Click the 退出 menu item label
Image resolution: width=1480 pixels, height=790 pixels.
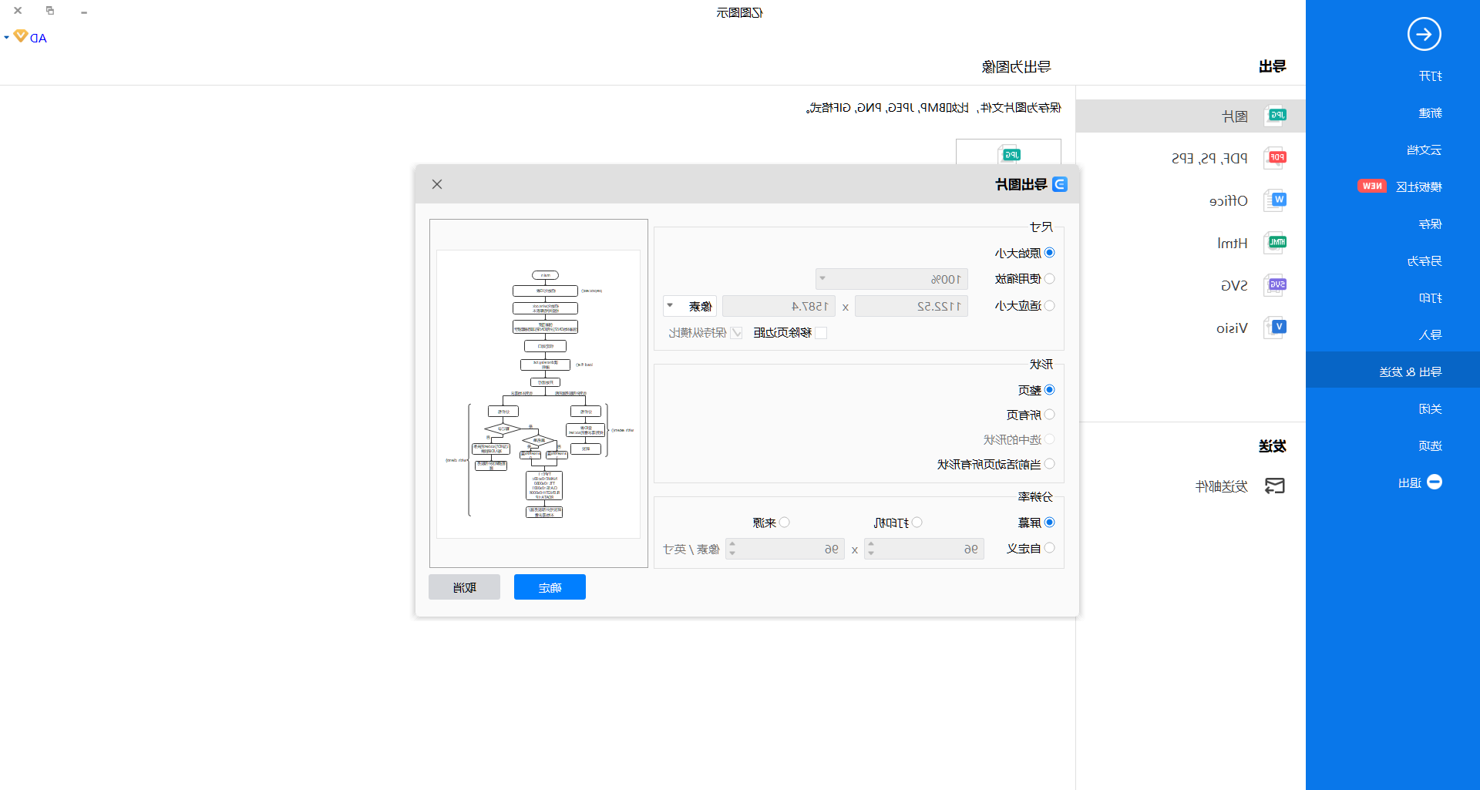pyautogui.click(x=1410, y=482)
